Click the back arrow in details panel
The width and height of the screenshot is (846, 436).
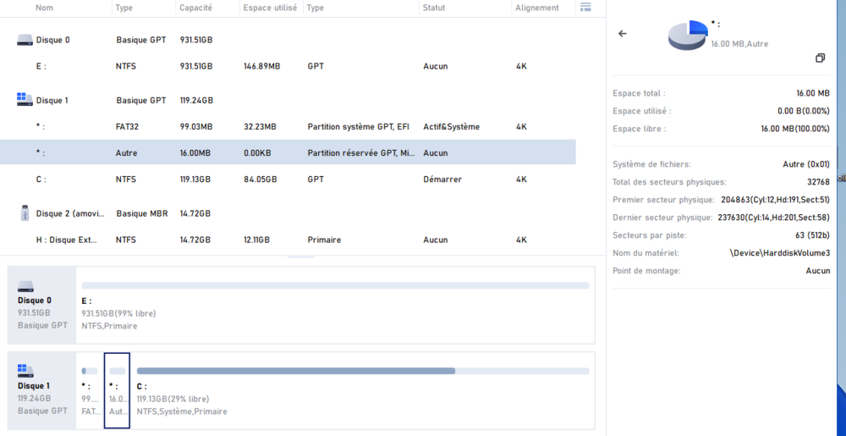(623, 34)
